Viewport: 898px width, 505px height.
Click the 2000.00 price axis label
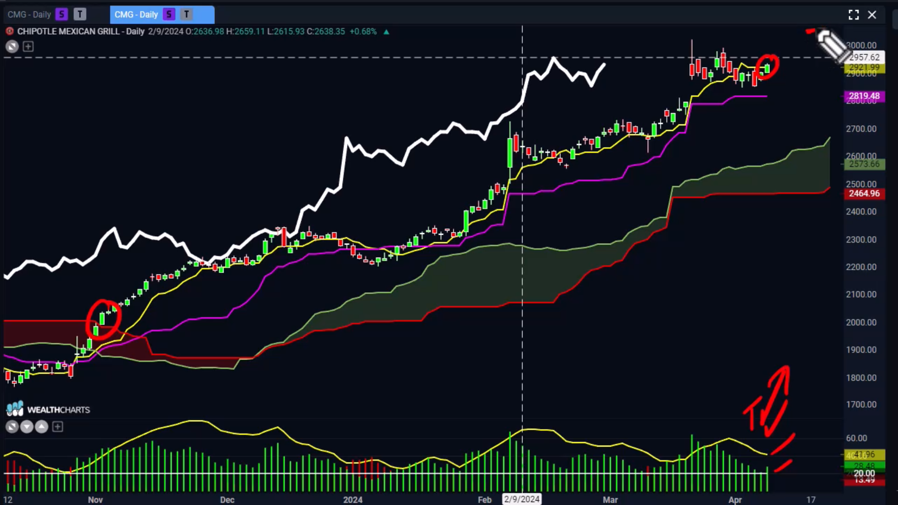[861, 322]
